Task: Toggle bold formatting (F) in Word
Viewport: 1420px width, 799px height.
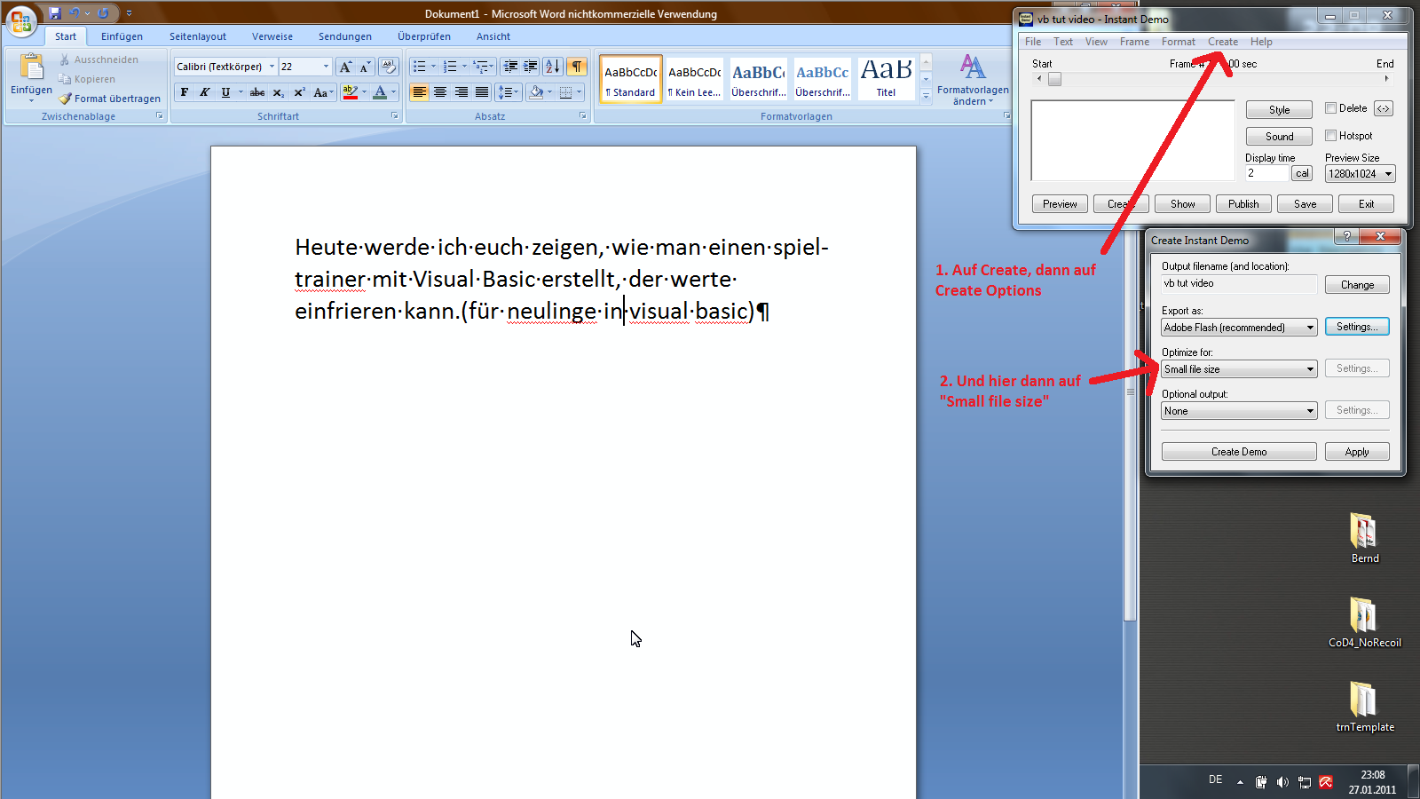Action: click(x=185, y=92)
